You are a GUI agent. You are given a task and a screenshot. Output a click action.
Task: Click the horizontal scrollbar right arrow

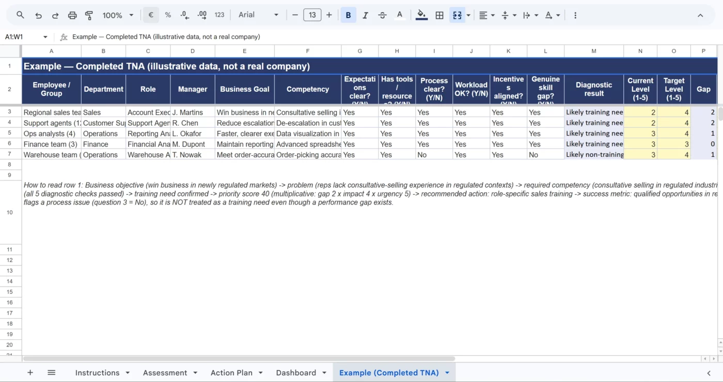coord(713,359)
